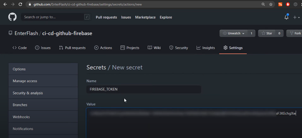This screenshot has height=138, width=302.
Task: Switch to the Wiki tab
Action: click(154, 48)
